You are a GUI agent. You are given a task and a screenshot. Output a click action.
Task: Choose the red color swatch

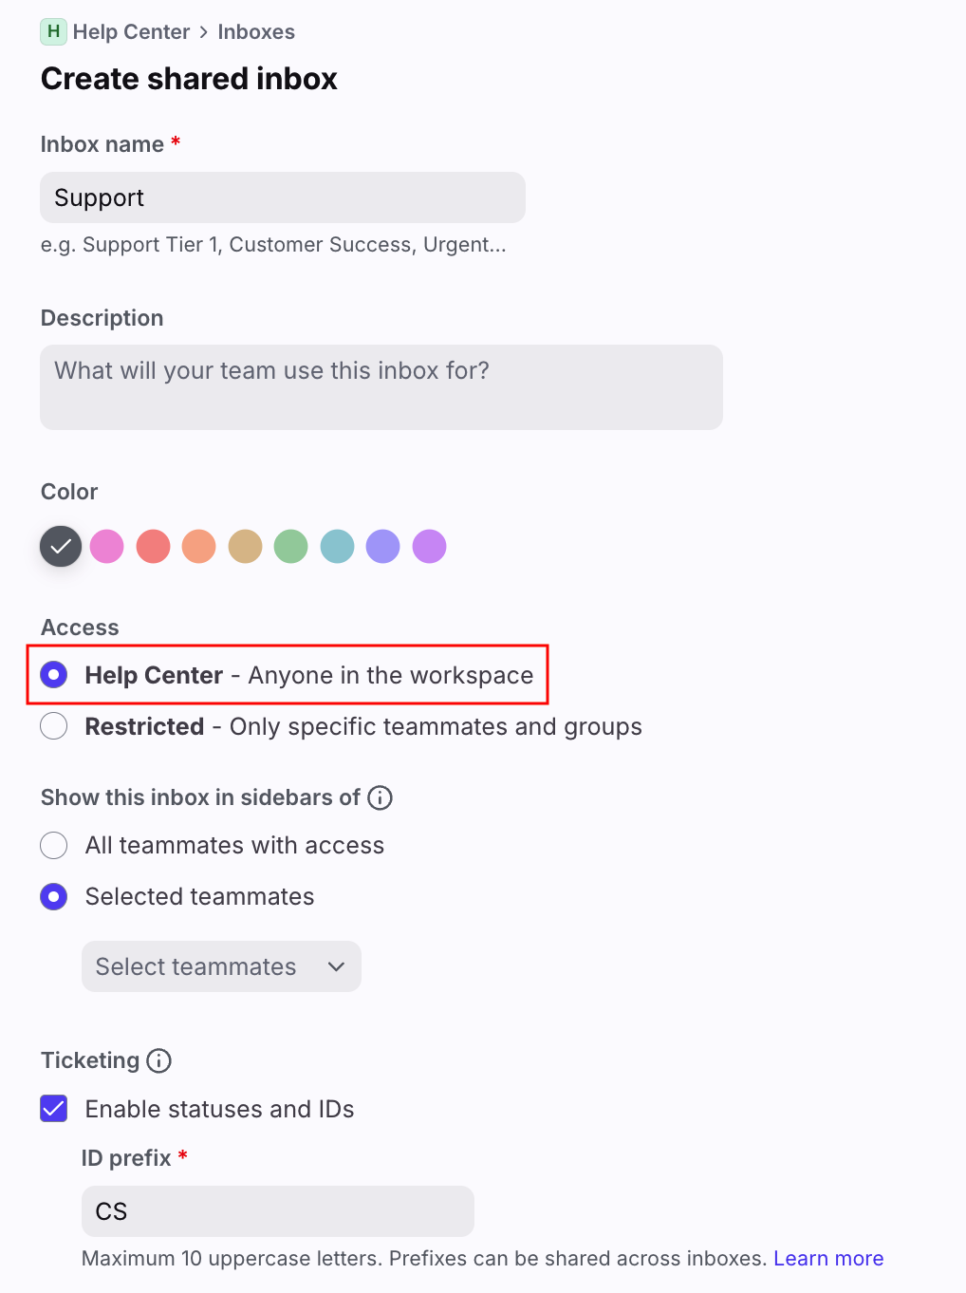pos(153,547)
